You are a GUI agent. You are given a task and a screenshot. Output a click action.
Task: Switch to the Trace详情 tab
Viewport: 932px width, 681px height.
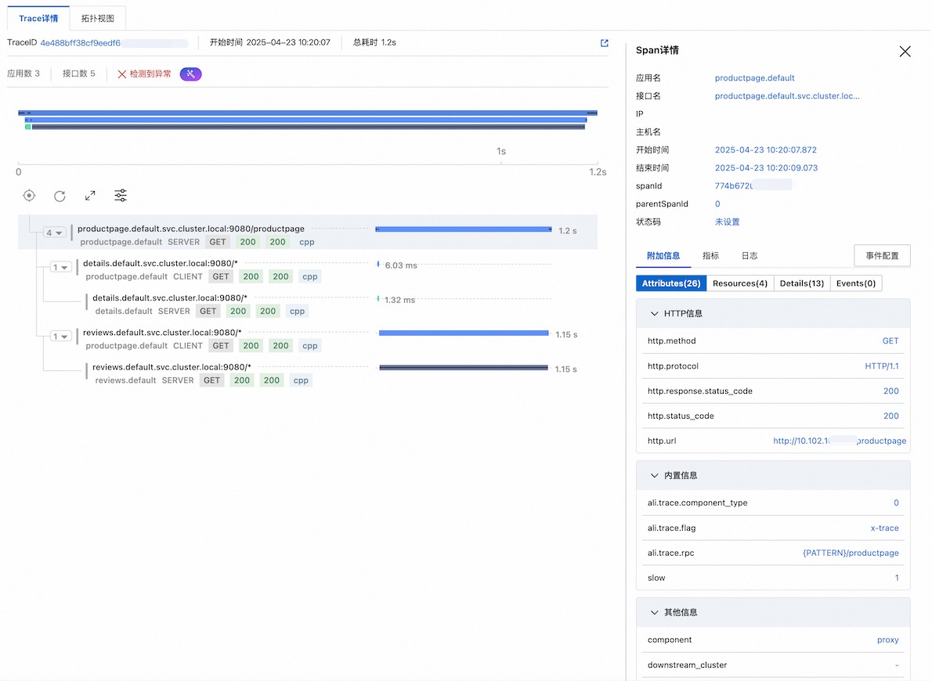point(38,19)
